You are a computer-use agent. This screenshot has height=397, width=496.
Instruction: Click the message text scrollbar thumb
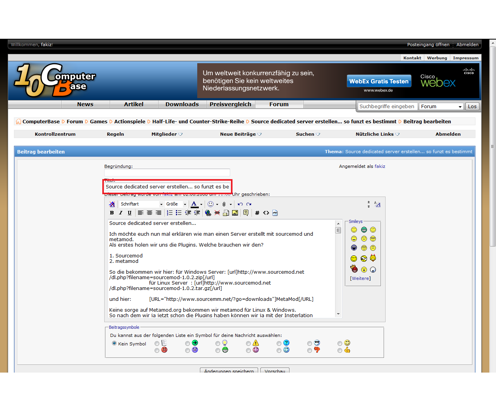pos(338,230)
